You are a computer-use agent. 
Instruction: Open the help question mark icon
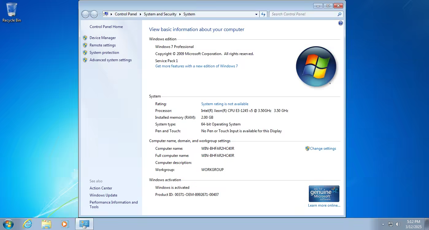coord(340,23)
